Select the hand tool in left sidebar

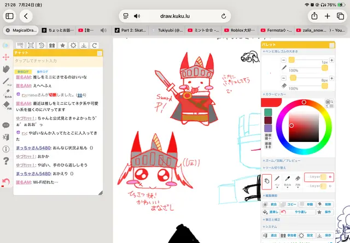tap(6, 69)
